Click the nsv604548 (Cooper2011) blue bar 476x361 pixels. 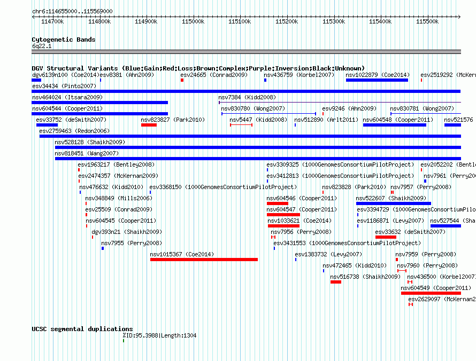[395, 125]
